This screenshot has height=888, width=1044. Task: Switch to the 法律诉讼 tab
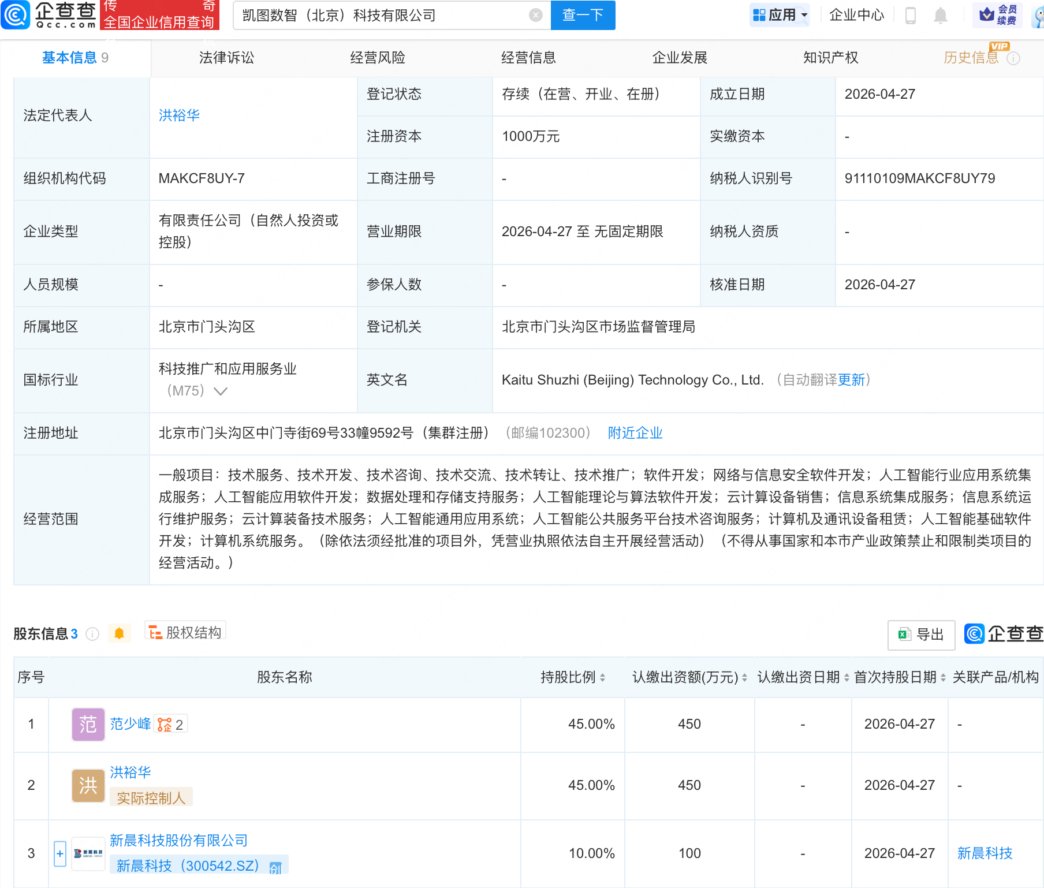pos(226,58)
